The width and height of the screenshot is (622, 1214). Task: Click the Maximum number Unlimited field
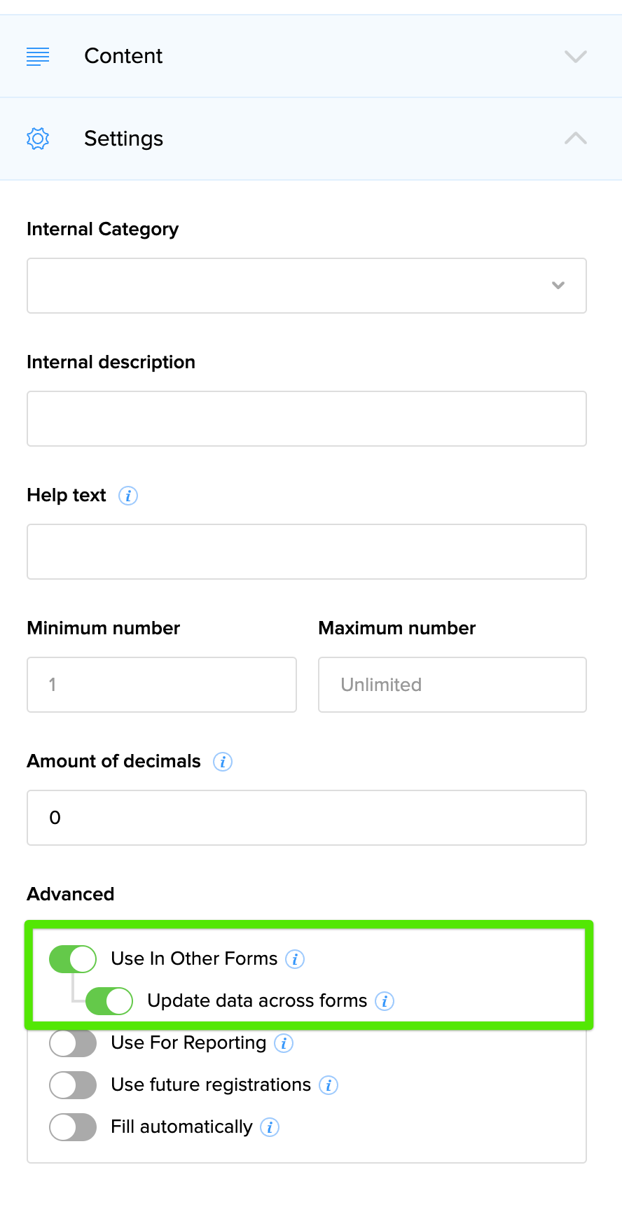coord(452,685)
